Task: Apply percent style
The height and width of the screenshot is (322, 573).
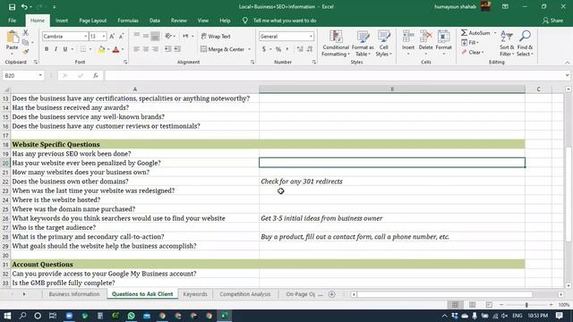Action: click(278, 49)
